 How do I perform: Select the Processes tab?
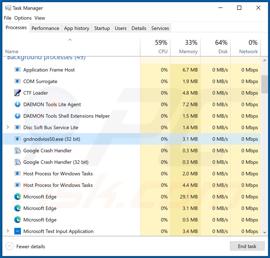(16, 28)
